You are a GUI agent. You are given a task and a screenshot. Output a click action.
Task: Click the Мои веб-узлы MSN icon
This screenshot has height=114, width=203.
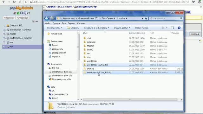click(x=50, y=79)
